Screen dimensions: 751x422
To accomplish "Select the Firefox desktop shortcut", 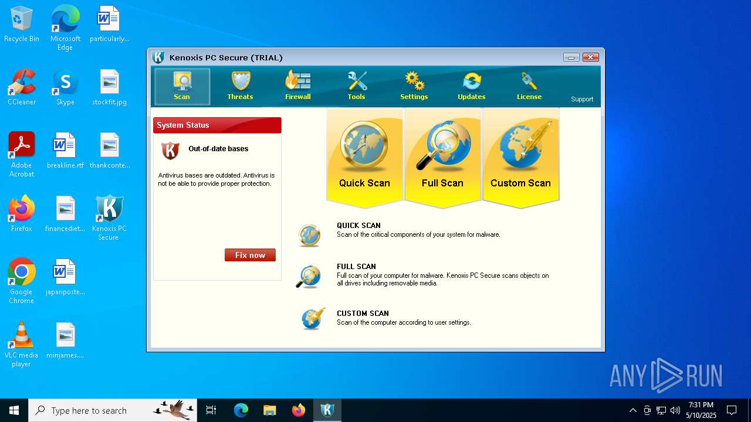I will (22, 215).
